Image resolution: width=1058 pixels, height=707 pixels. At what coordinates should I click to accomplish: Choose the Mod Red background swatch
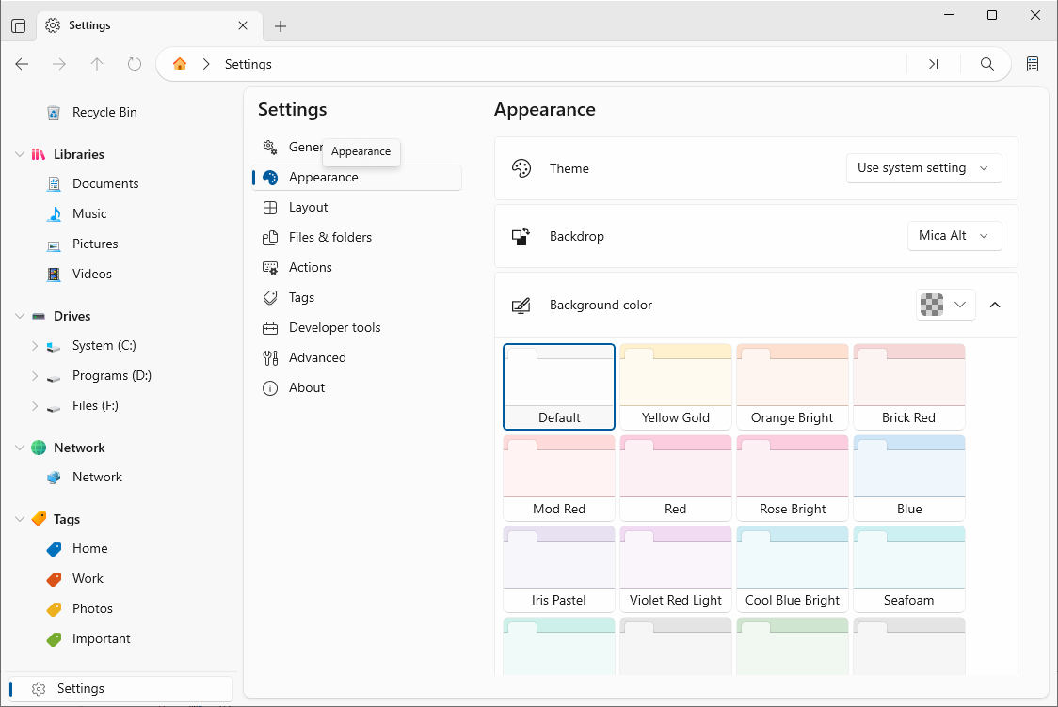click(x=559, y=478)
